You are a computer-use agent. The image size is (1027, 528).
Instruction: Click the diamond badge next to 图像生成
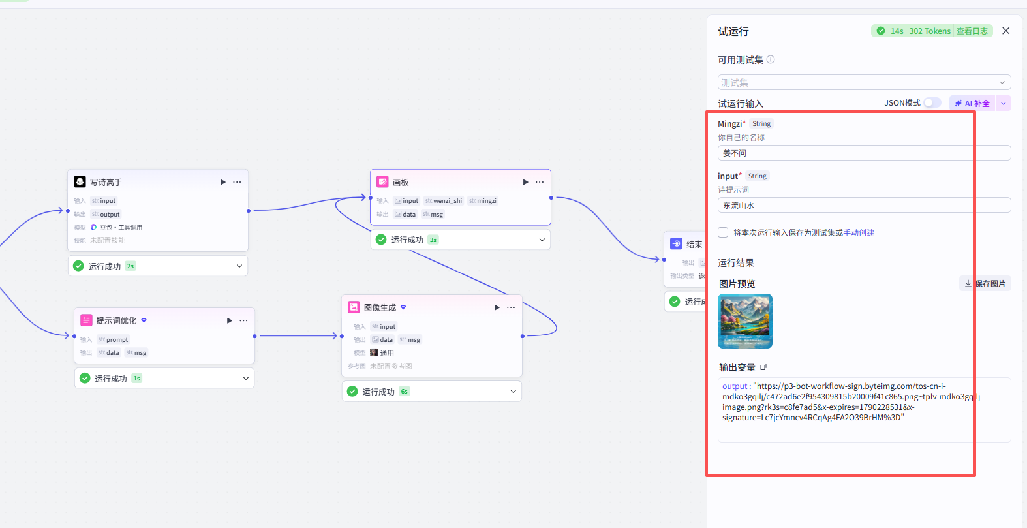(x=403, y=307)
